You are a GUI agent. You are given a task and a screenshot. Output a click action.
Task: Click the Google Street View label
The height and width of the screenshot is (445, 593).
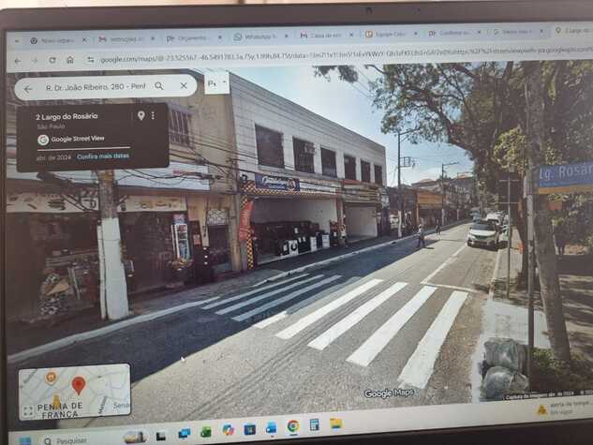click(x=78, y=139)
